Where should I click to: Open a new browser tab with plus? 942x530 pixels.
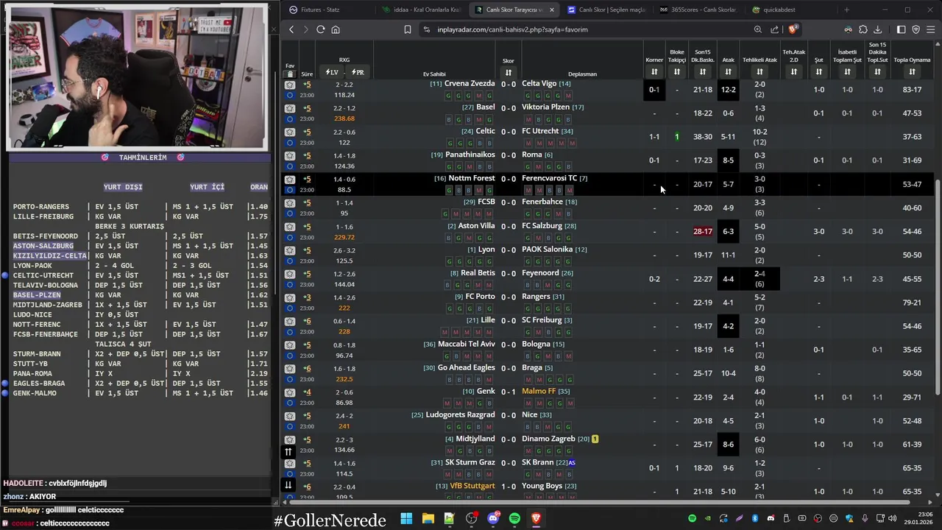coord(846,10)
